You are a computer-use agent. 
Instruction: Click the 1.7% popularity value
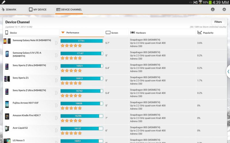tap(200, 80)
